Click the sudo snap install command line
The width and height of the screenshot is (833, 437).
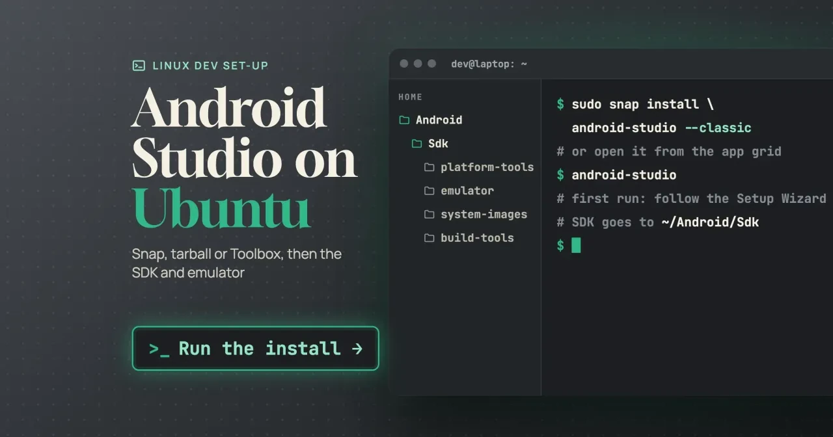tap(635, 104)
